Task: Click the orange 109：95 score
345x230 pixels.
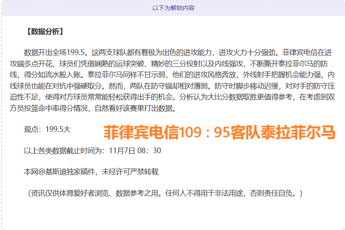Action: (x=205, y=132)
